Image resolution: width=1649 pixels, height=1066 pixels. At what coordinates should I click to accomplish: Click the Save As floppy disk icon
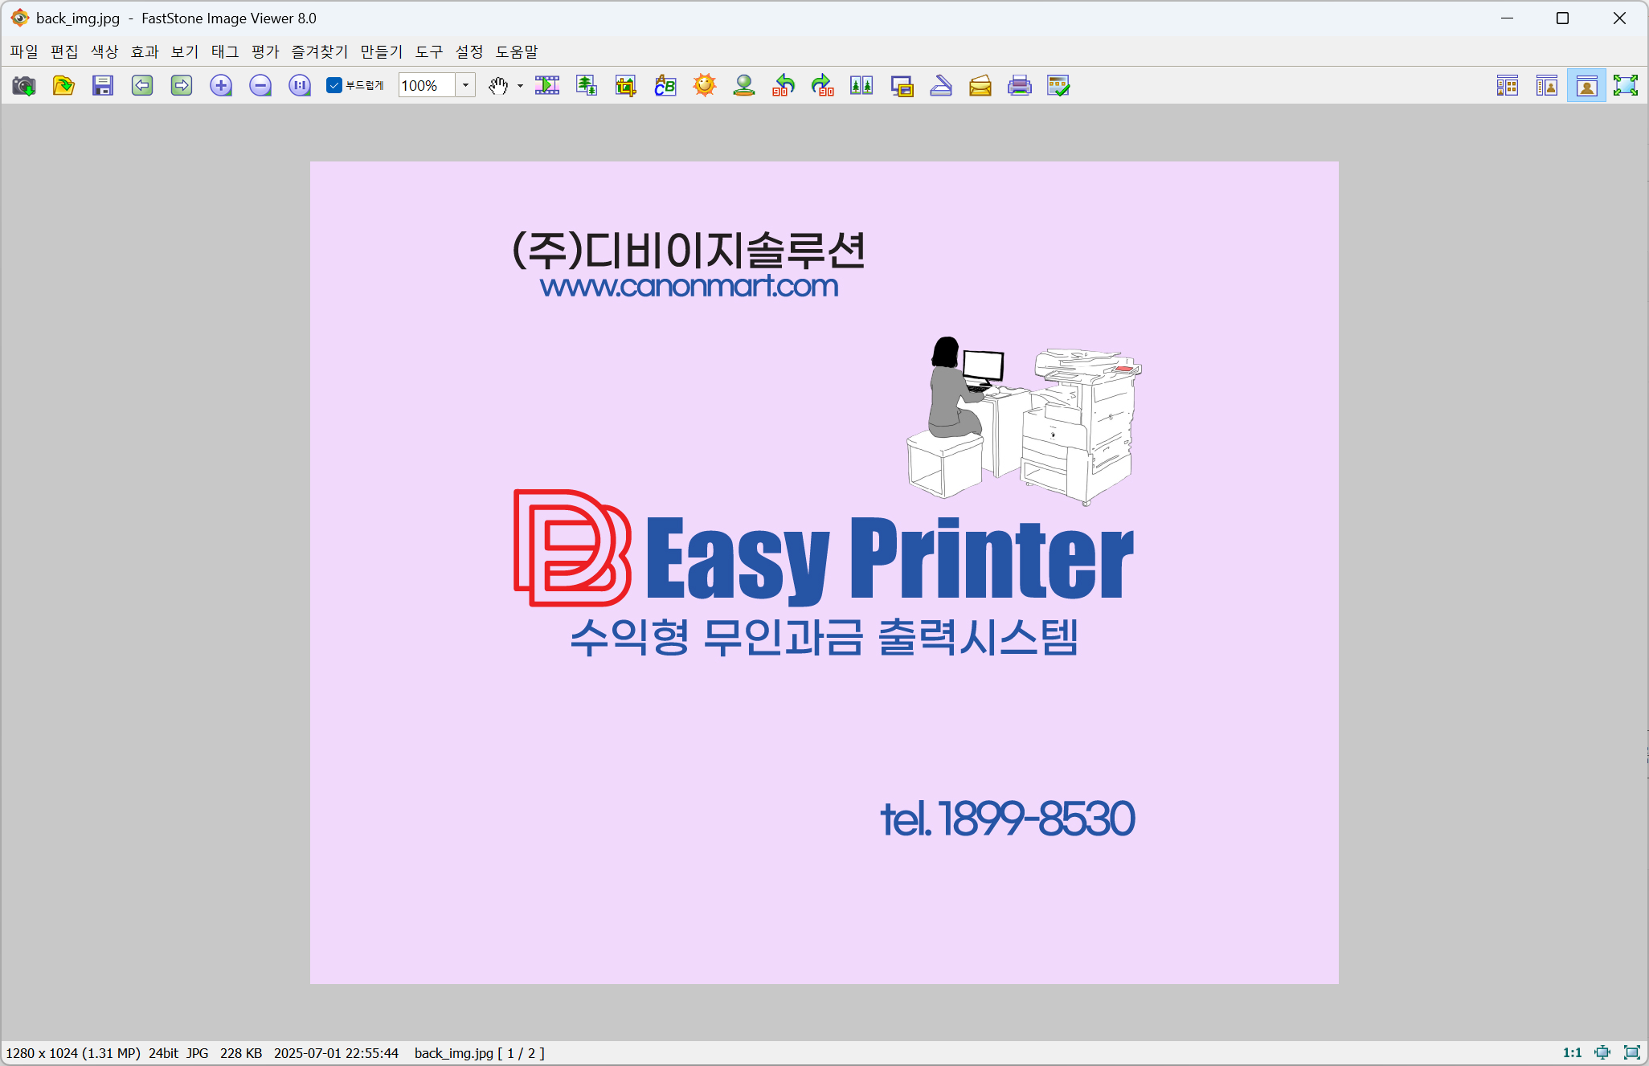103,86
